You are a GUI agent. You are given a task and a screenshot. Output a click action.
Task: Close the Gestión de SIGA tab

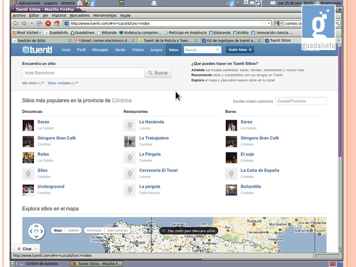[70, 41]
